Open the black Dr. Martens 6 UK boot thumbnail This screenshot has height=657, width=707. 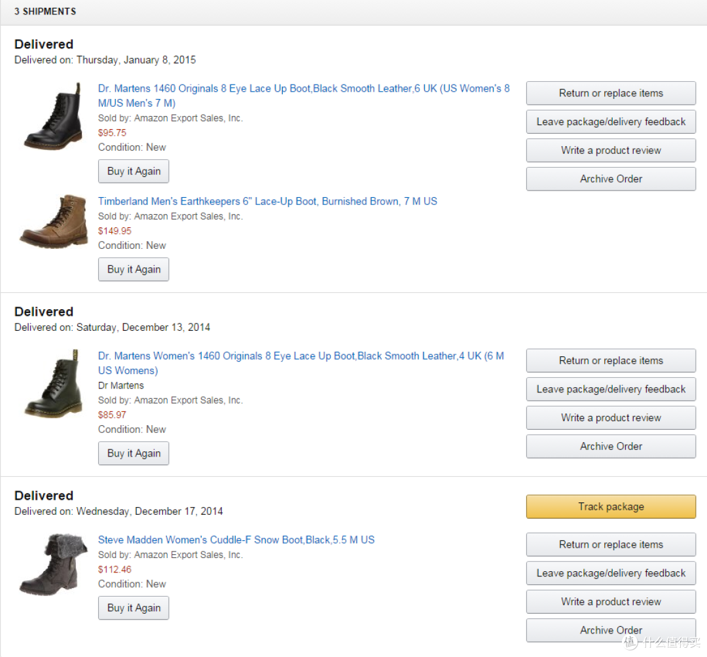coord(54,117)
